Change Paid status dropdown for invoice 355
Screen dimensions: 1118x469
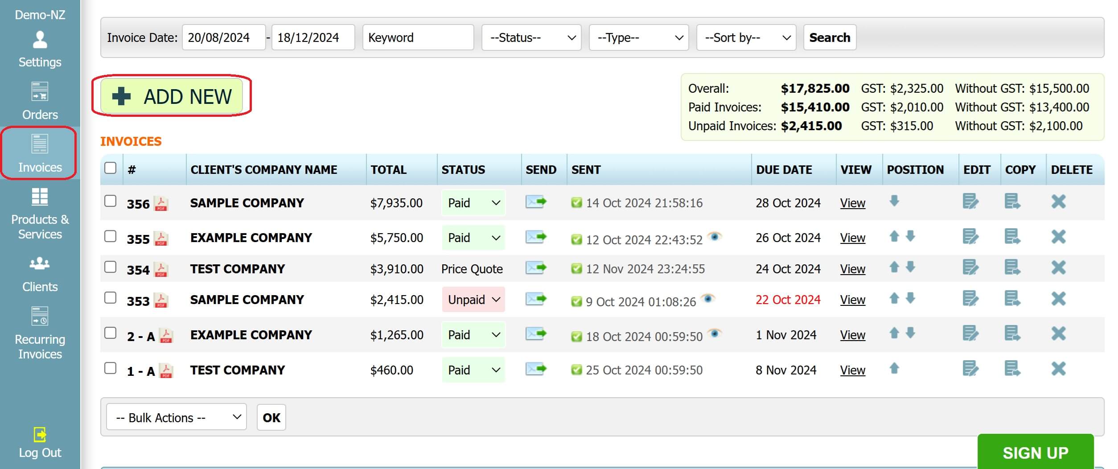click(473, 238)
